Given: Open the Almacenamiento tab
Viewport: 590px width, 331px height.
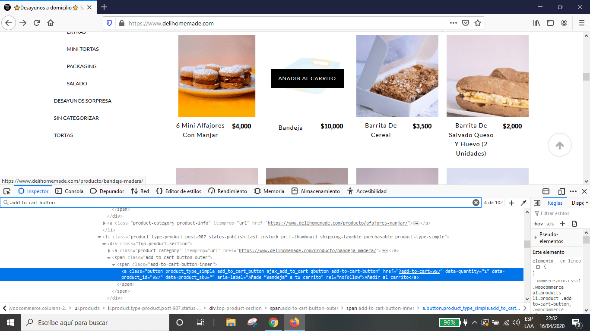Looking at the screenshot, I should tap(316, 191).
